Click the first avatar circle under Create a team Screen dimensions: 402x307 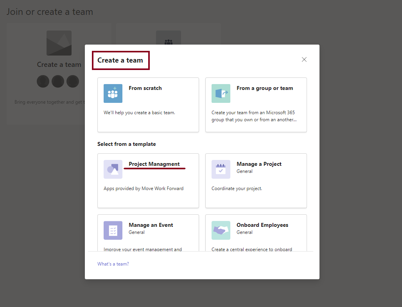pos(43,81)
